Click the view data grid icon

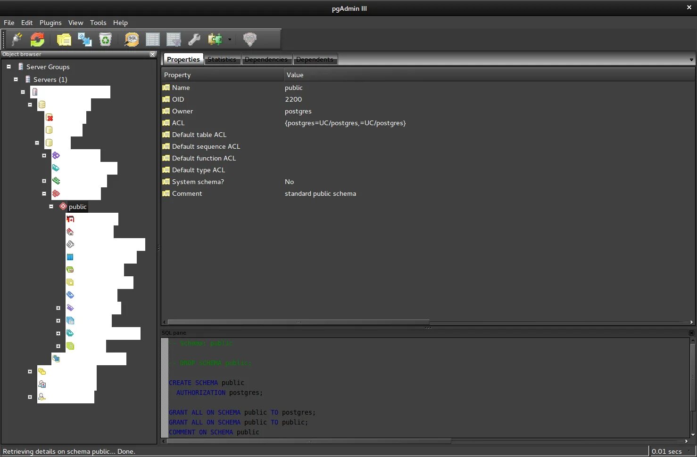point(153,39)
